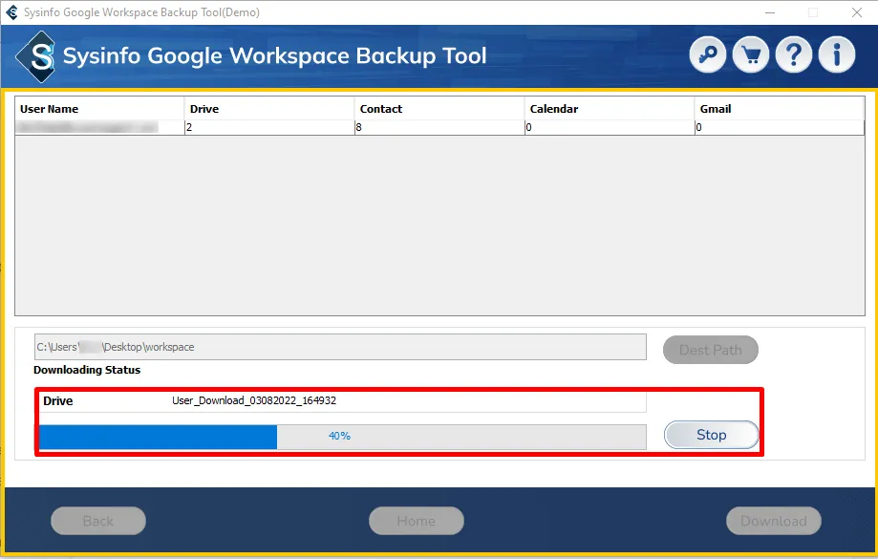Select the blurred user name table cell

(x=99, y=127)
